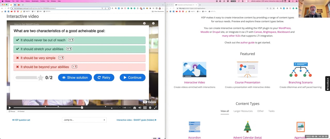Jump to the first interaction dot on timeline
The height and width of the screenshot is (139, 330).
click(45, 107)
